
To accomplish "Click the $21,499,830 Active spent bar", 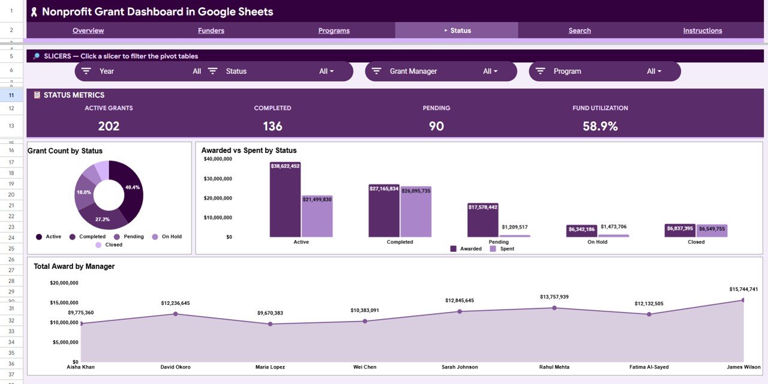I will [317, 216].
